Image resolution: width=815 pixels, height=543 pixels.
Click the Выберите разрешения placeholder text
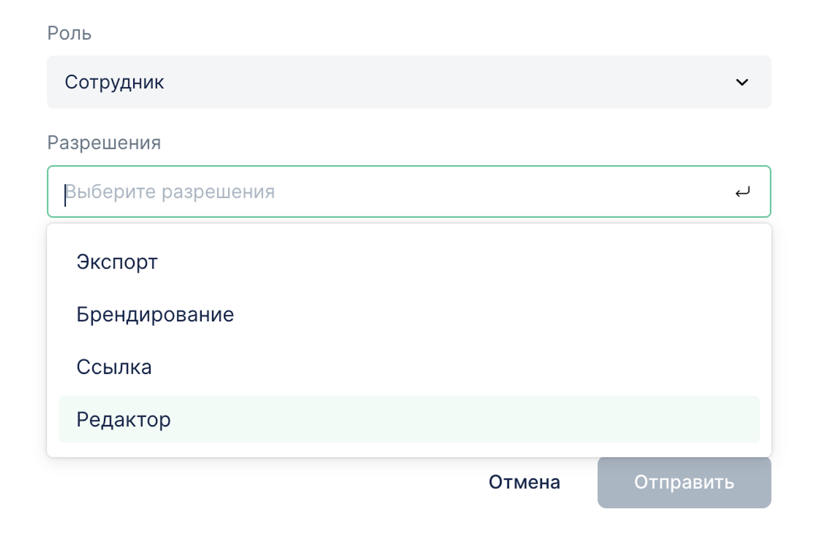coord(171,192)
